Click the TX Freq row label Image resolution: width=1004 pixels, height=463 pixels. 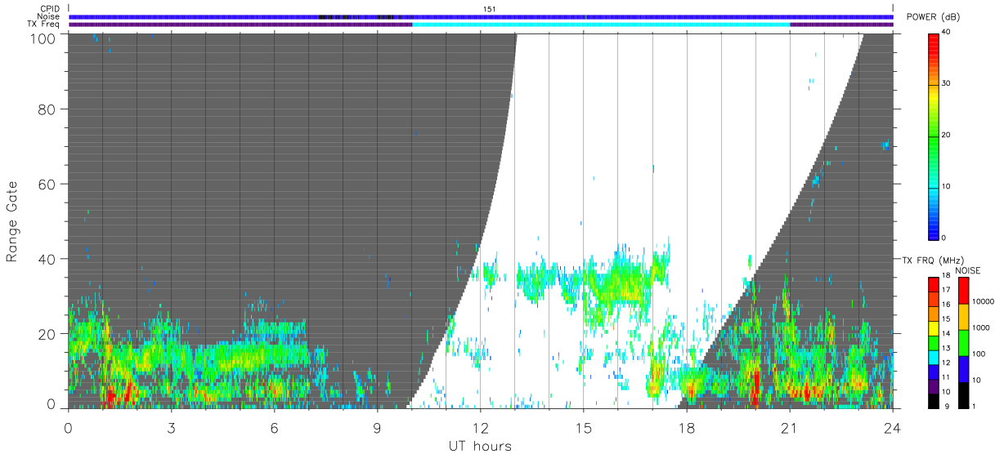click(43, 24)
